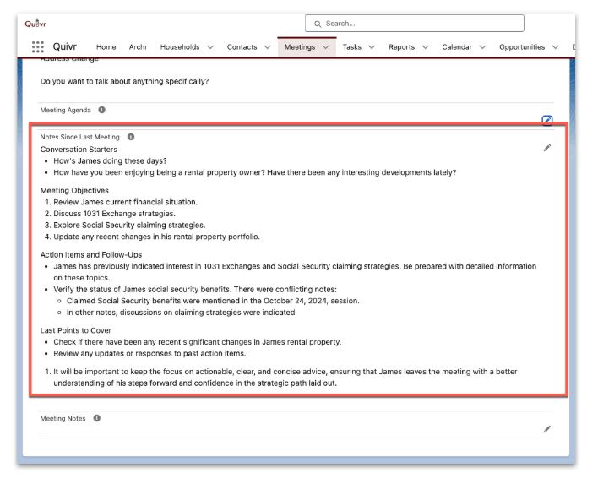
Task: Click into the Search field
Action: pyautogui.click(x=415, y=24)
